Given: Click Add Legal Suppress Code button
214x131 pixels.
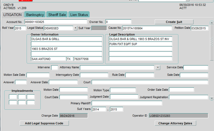Looking at the screenshot, I should 44,123.
